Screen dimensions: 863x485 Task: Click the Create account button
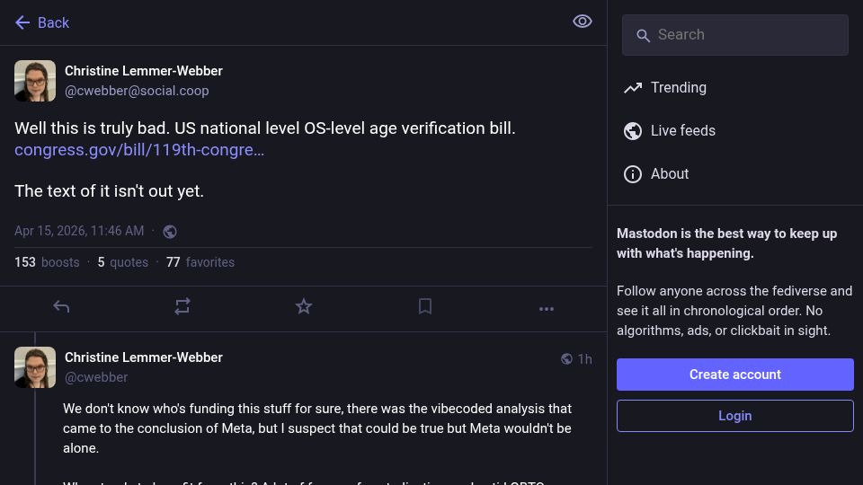[734, 375]
